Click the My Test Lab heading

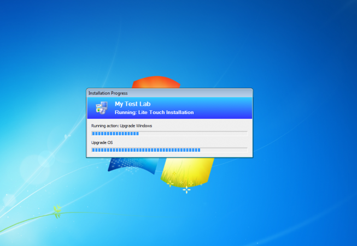tap(132, 104)
